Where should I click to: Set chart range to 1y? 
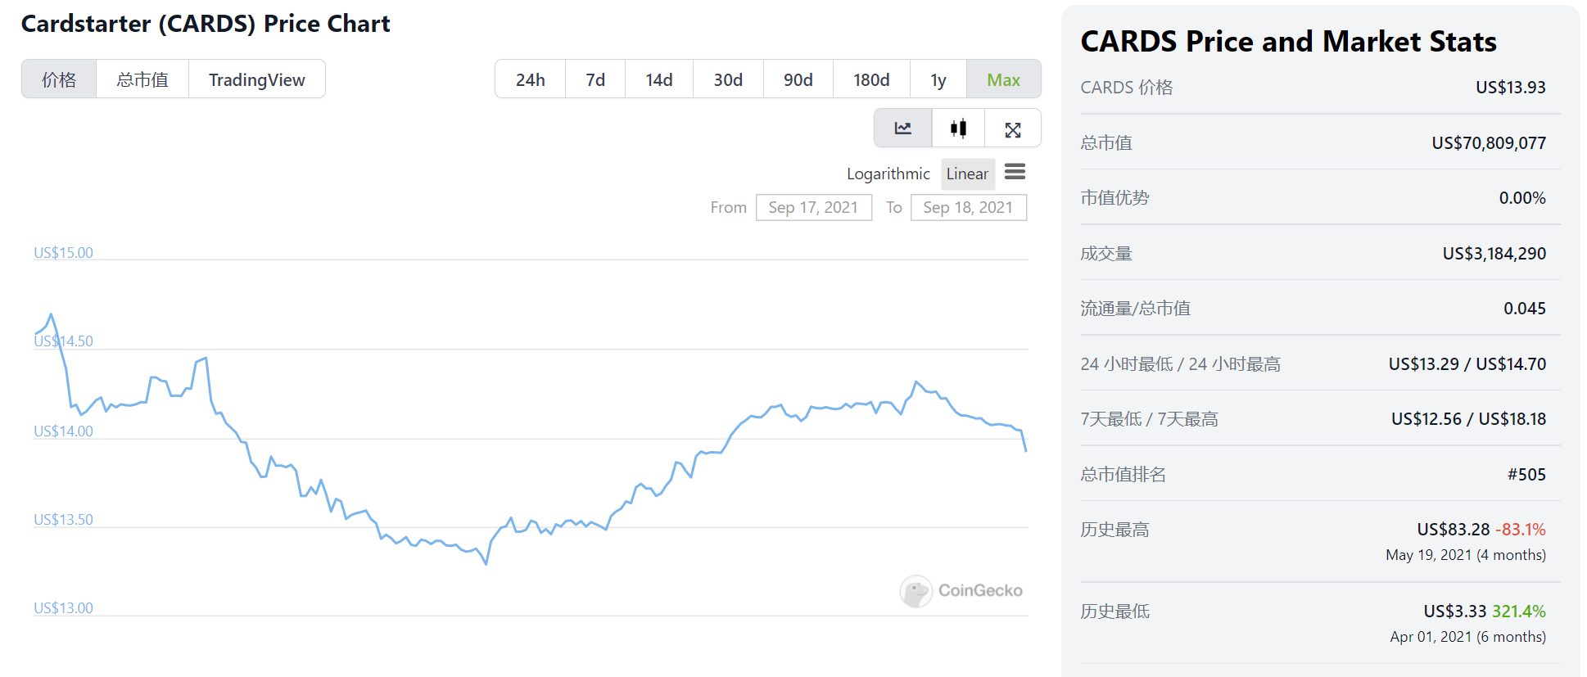coord(938,79)
